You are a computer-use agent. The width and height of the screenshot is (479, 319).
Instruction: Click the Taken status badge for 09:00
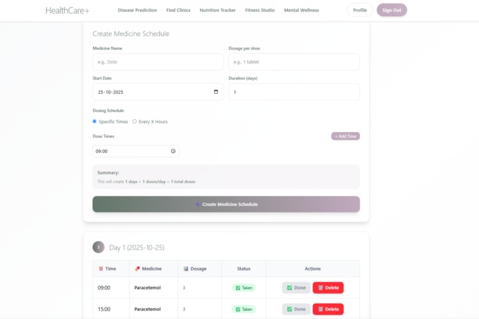coord(244,288)
